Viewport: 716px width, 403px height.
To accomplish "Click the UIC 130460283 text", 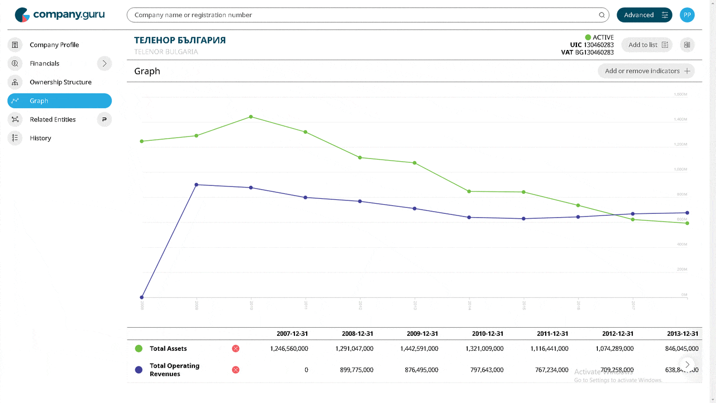I will (x=592, y=45).
